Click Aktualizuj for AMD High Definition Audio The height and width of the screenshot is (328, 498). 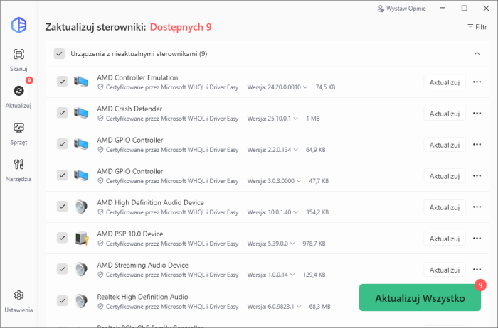[445, 207]
